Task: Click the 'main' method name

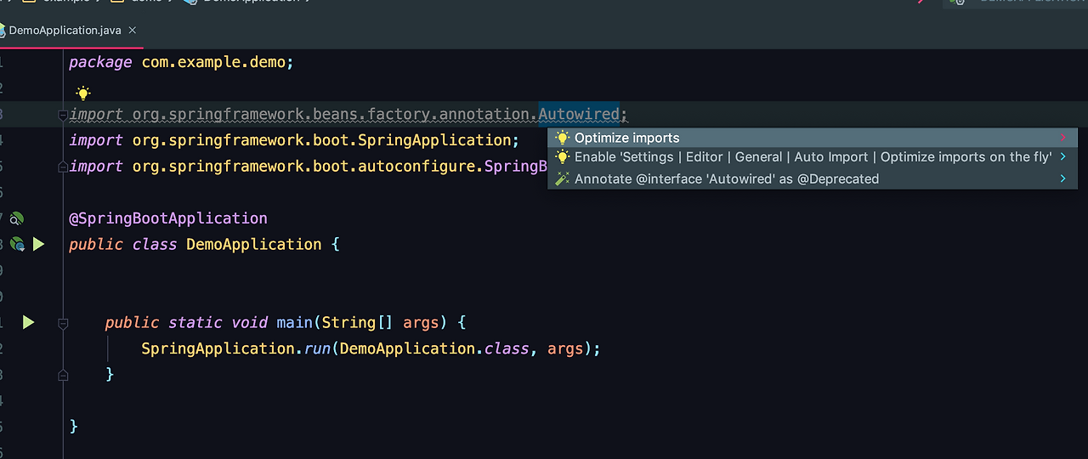Action: 294,322
